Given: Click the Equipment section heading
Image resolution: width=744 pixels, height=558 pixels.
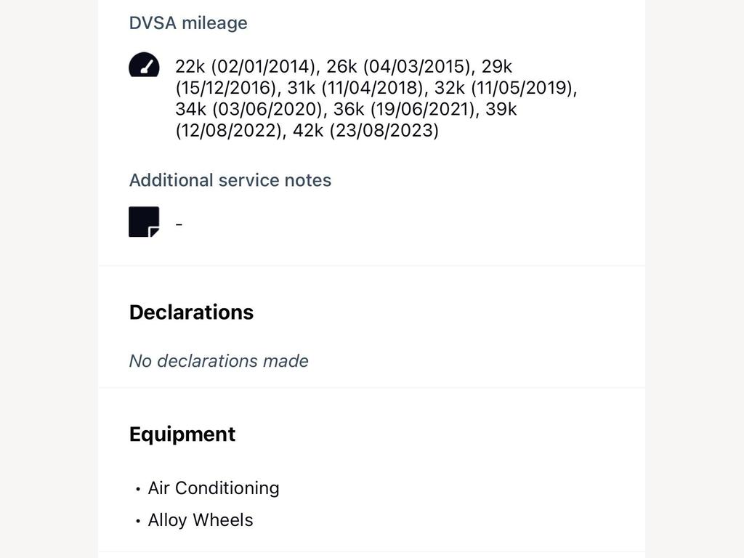Looking at the screenshot, I should click(x=182, y=434).
